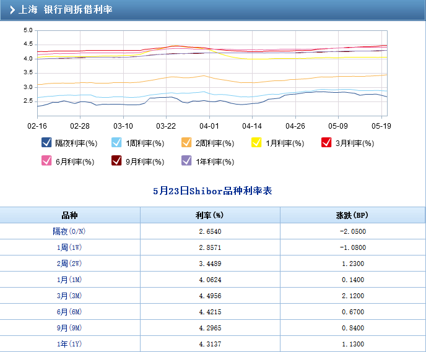This screenshot has width=426, height=352.
Task: Click the change value -2.0500
Action: tap(353, 231)
